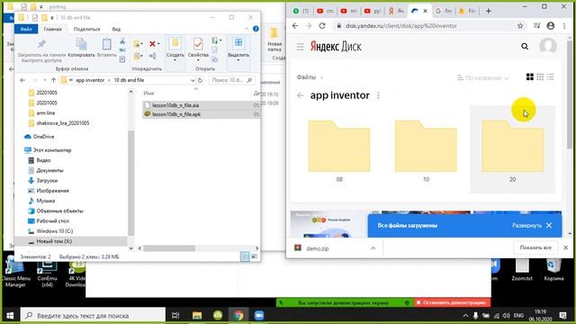Expand demo.zip download options chevron
The height and width of the screenshot is (324, 576).
[x=373, y=248]
